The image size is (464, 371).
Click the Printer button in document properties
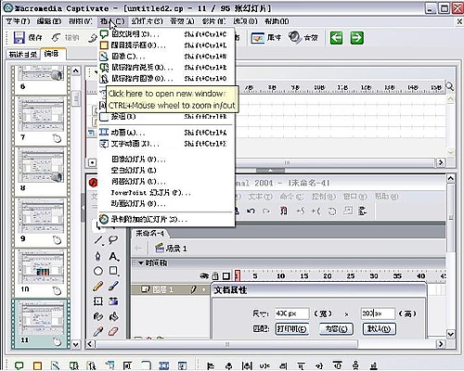click(x=291, y=328)
